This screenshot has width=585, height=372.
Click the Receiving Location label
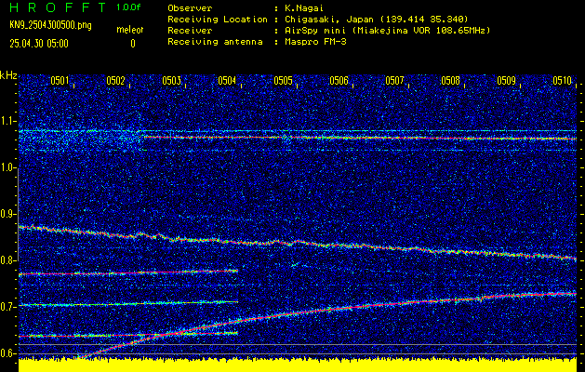[x=218, y=20]
